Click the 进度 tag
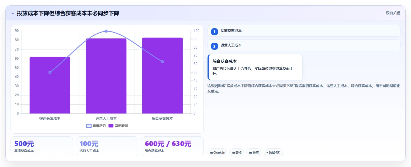Screen dimensions: 411x167 [254, 152]
